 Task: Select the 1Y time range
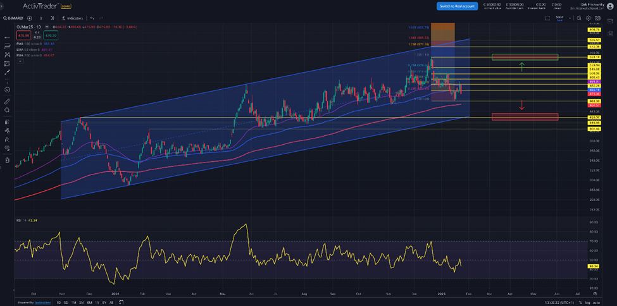(x=97, y=302)
